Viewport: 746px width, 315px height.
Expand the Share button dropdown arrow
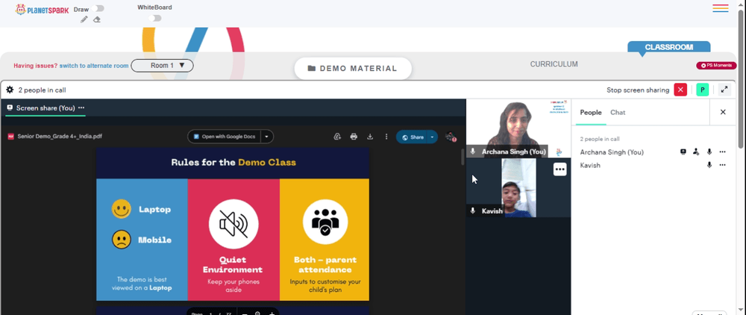[x=432, y=137]
